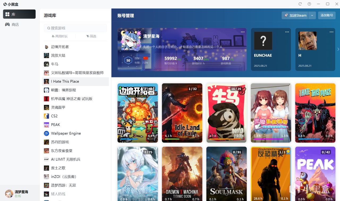Select 苏丹的游戏 in the game list
340x201 pixels.
coord(75,142)
